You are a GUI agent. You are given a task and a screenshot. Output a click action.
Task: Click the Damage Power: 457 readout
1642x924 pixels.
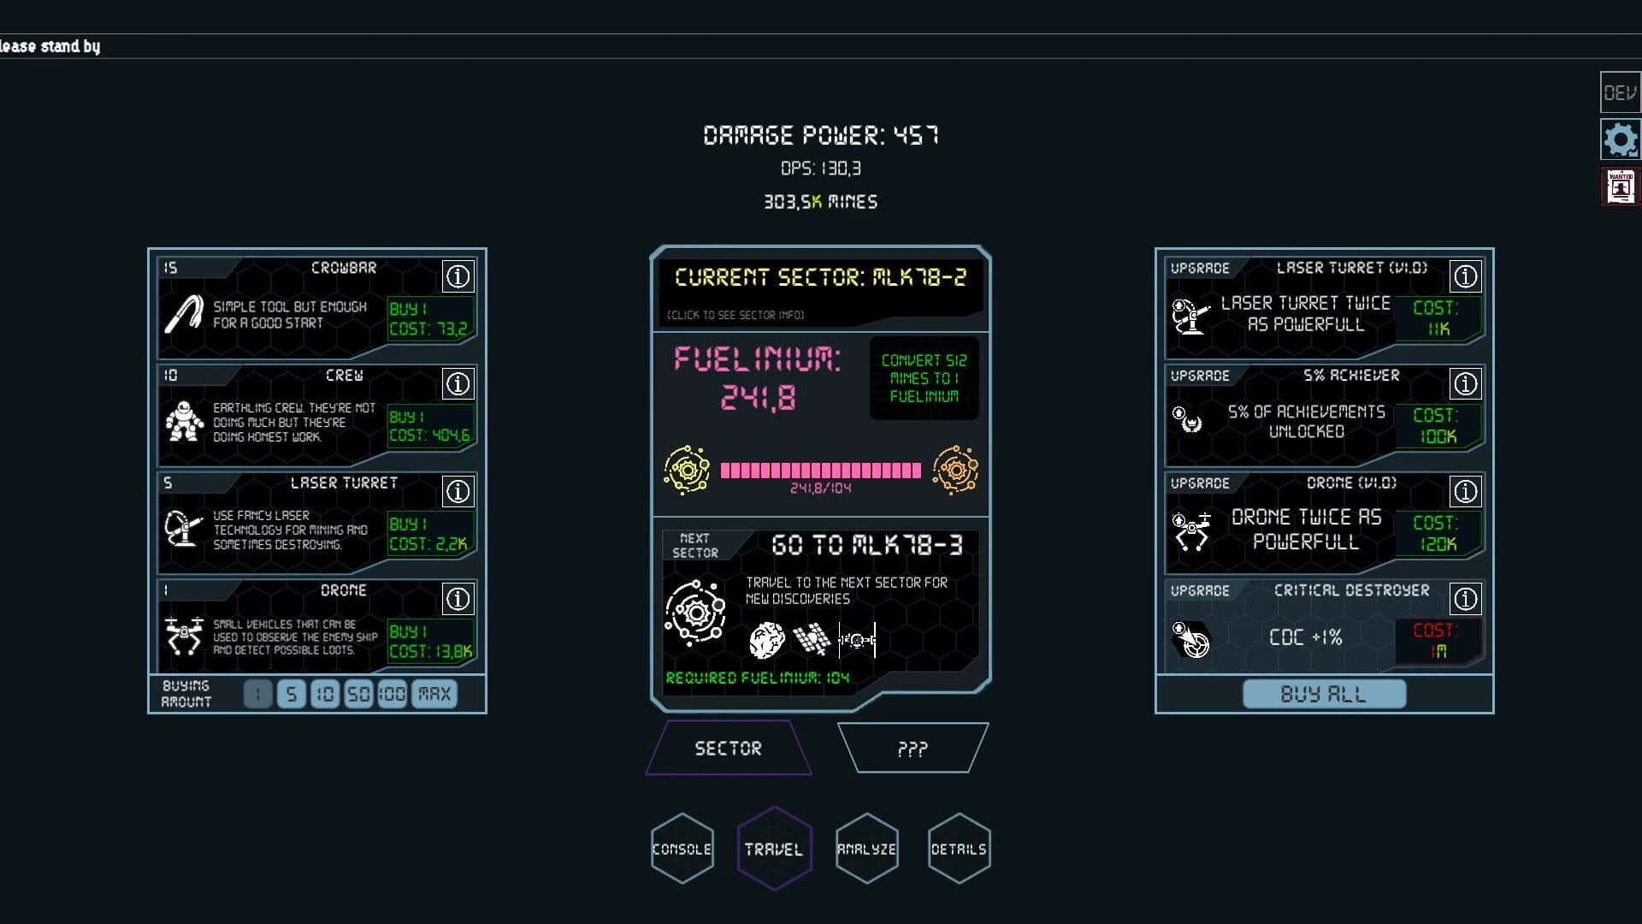821,135
